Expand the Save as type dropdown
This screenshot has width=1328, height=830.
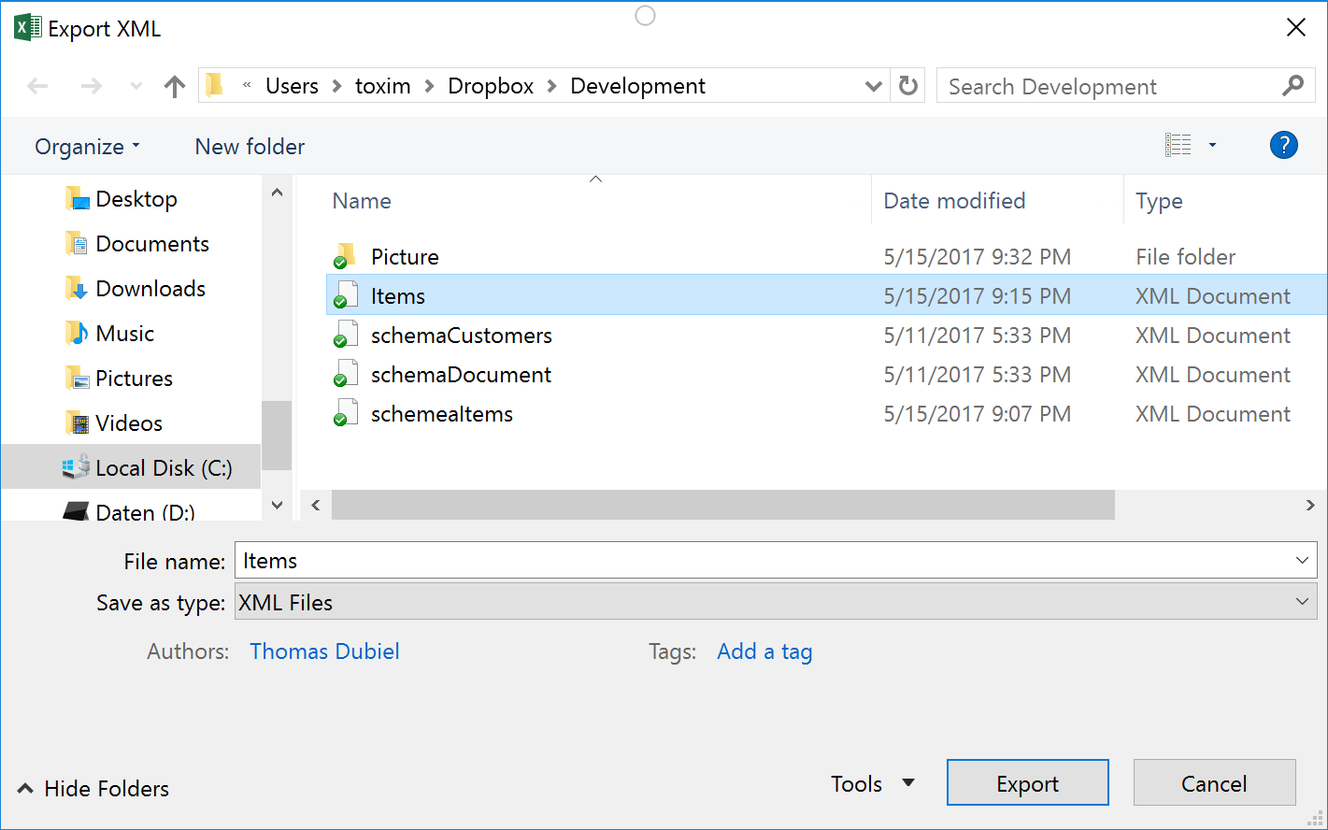(1302, 603)
